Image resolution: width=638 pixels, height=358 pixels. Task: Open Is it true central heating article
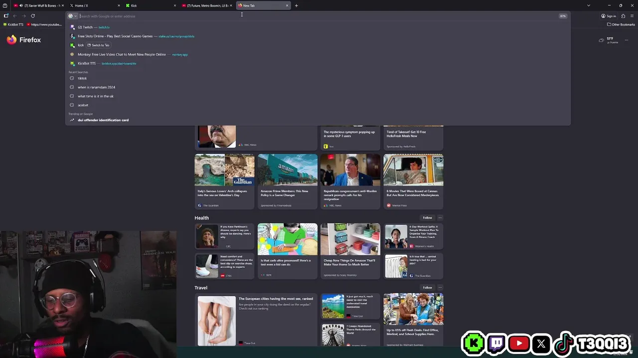413,266
